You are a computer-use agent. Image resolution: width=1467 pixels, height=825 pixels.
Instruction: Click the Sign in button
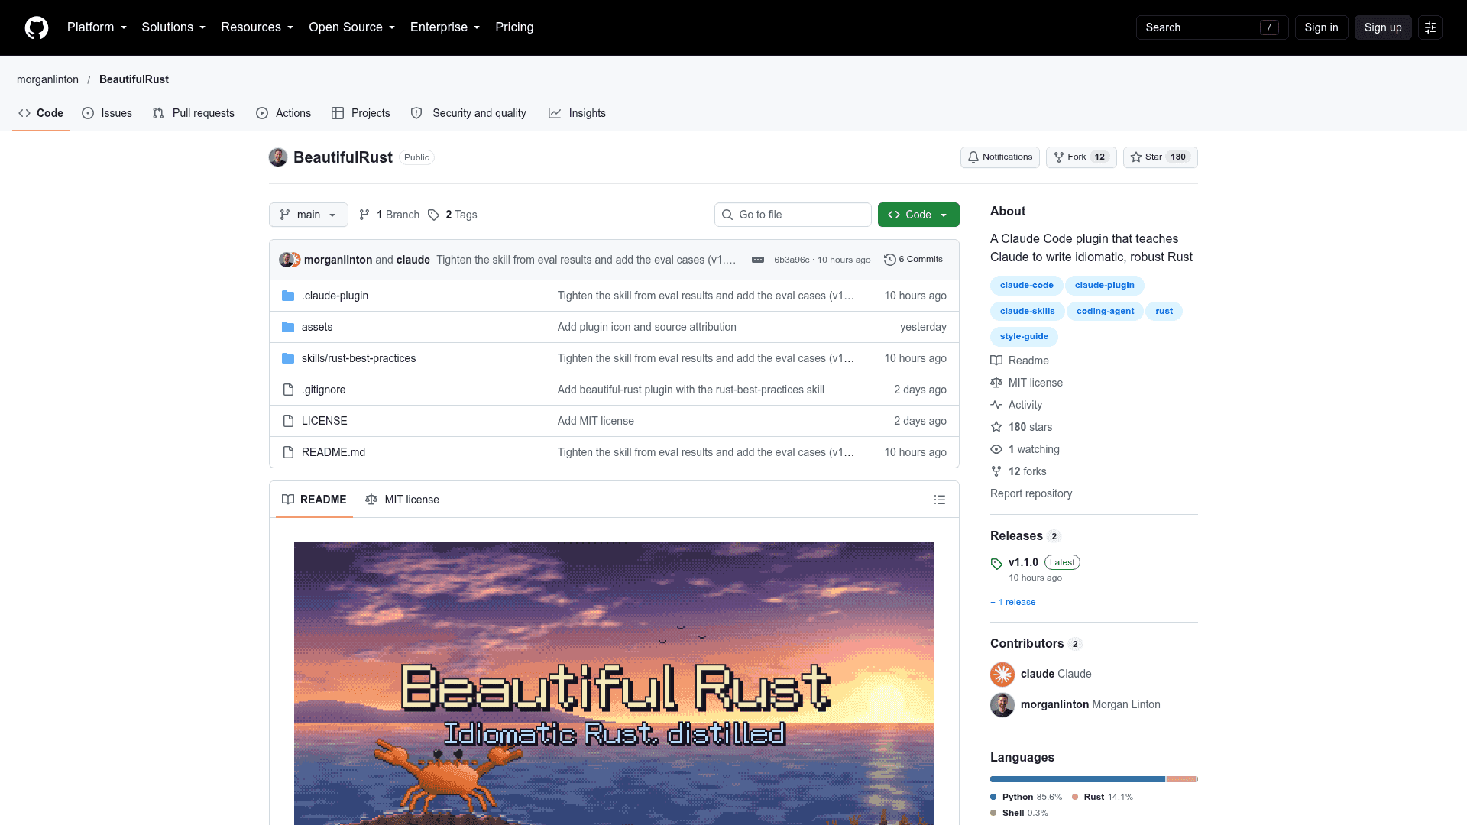tap(1321, 27)
